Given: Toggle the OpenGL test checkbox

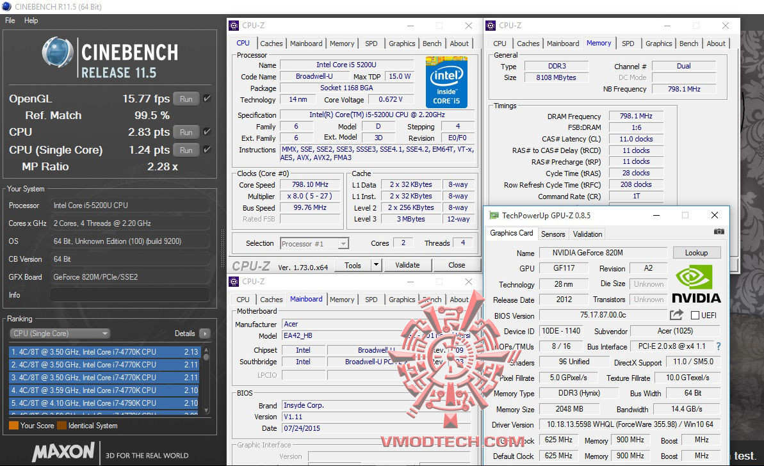Looking at the screenshot, I should 207,99.
